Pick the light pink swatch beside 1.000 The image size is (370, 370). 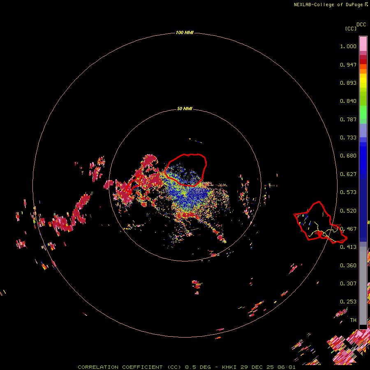coord(363,44)
